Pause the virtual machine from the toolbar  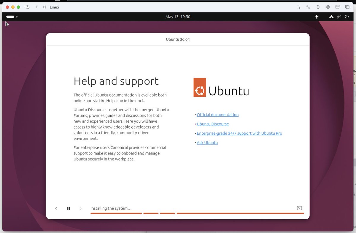click(36, 7)
